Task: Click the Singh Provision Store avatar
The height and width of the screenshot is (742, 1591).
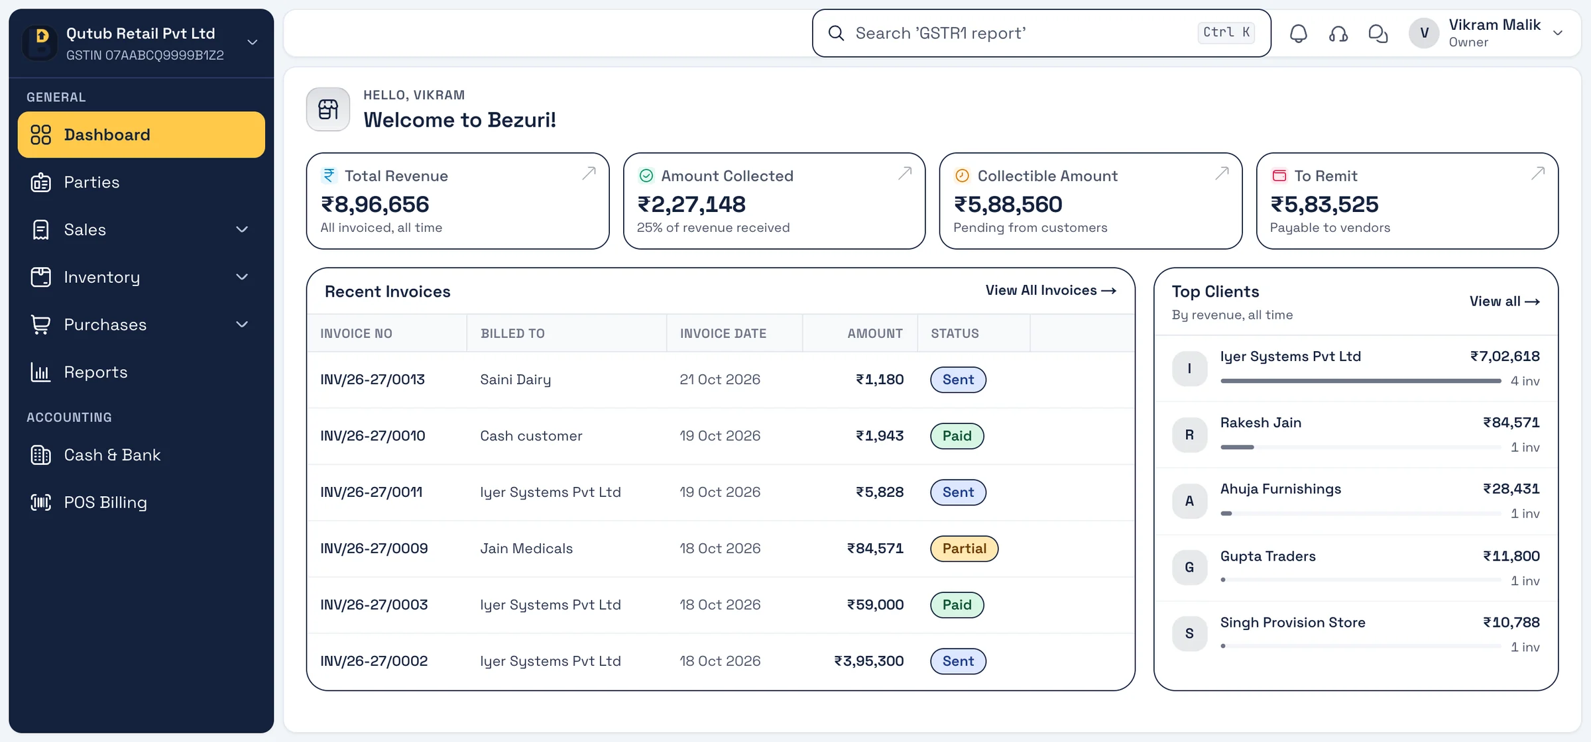Action: [x=1189, y=634]
